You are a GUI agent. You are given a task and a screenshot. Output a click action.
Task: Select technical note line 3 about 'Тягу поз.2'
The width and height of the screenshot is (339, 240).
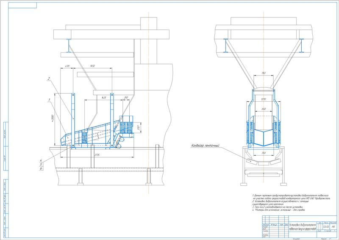pyautogui.click(x=278, y=207)
